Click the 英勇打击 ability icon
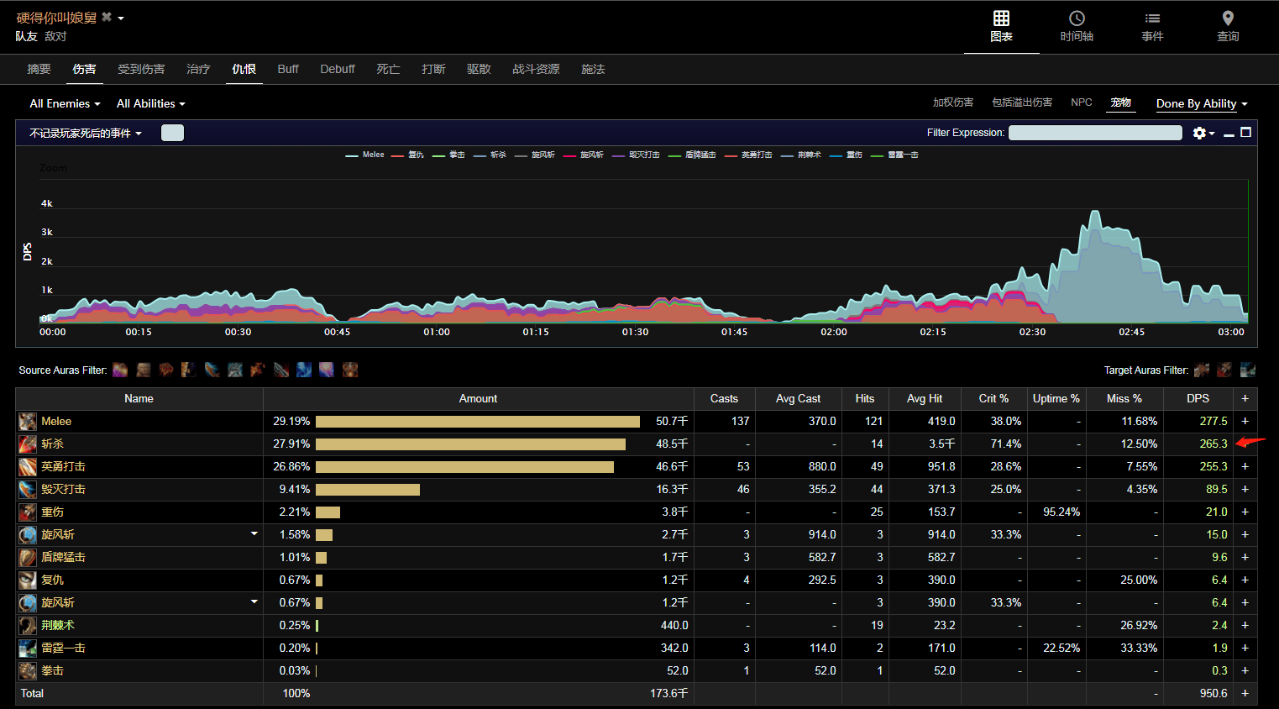 coord(28,467)
